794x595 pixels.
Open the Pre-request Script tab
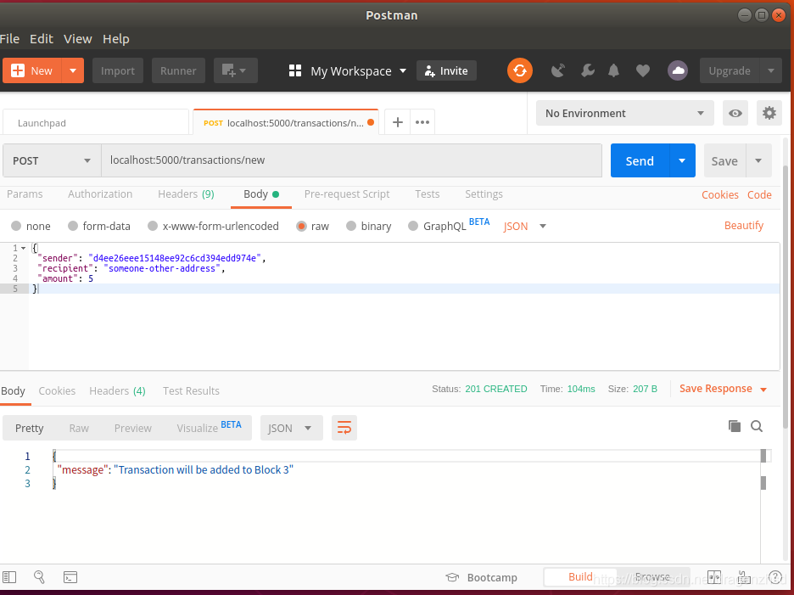point(347,194)
